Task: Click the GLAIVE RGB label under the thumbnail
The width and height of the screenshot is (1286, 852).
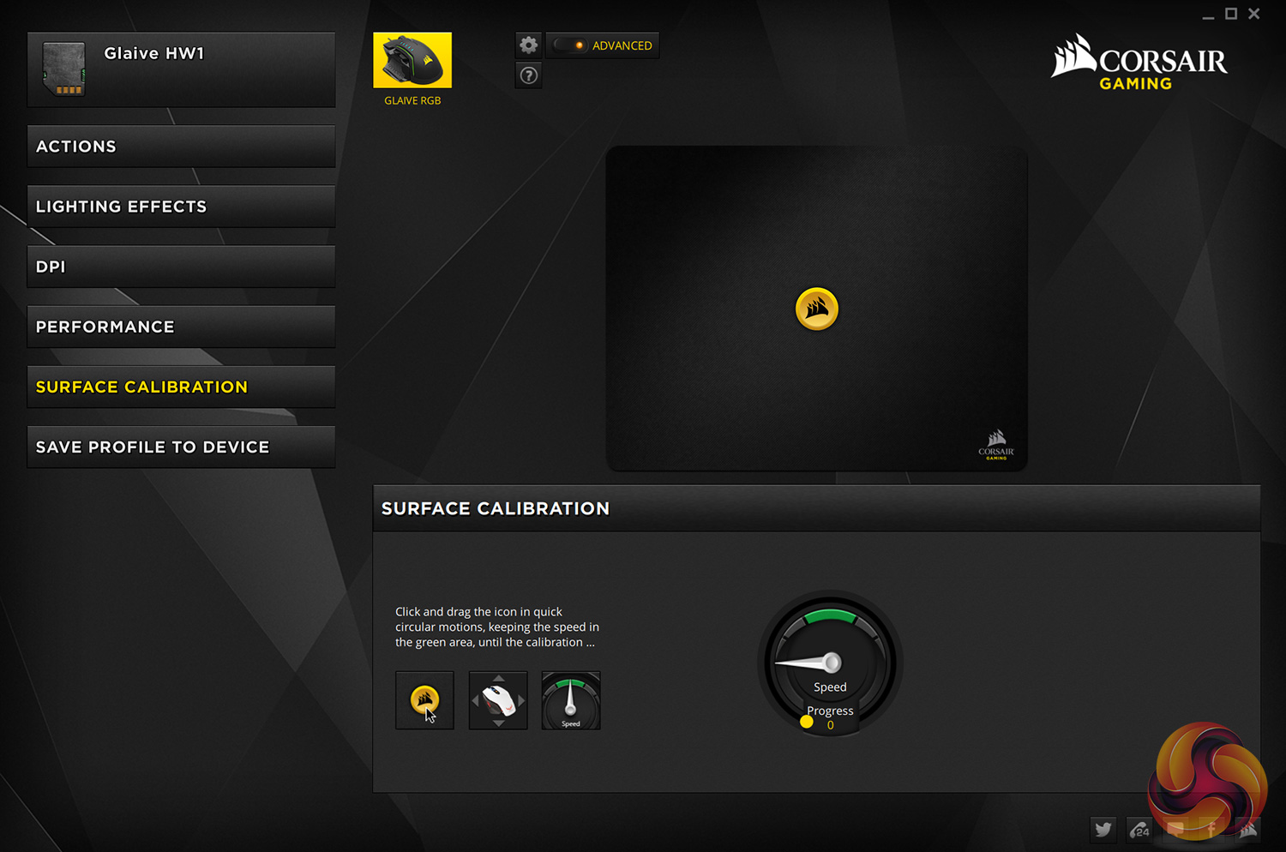Action: [412, 100]
